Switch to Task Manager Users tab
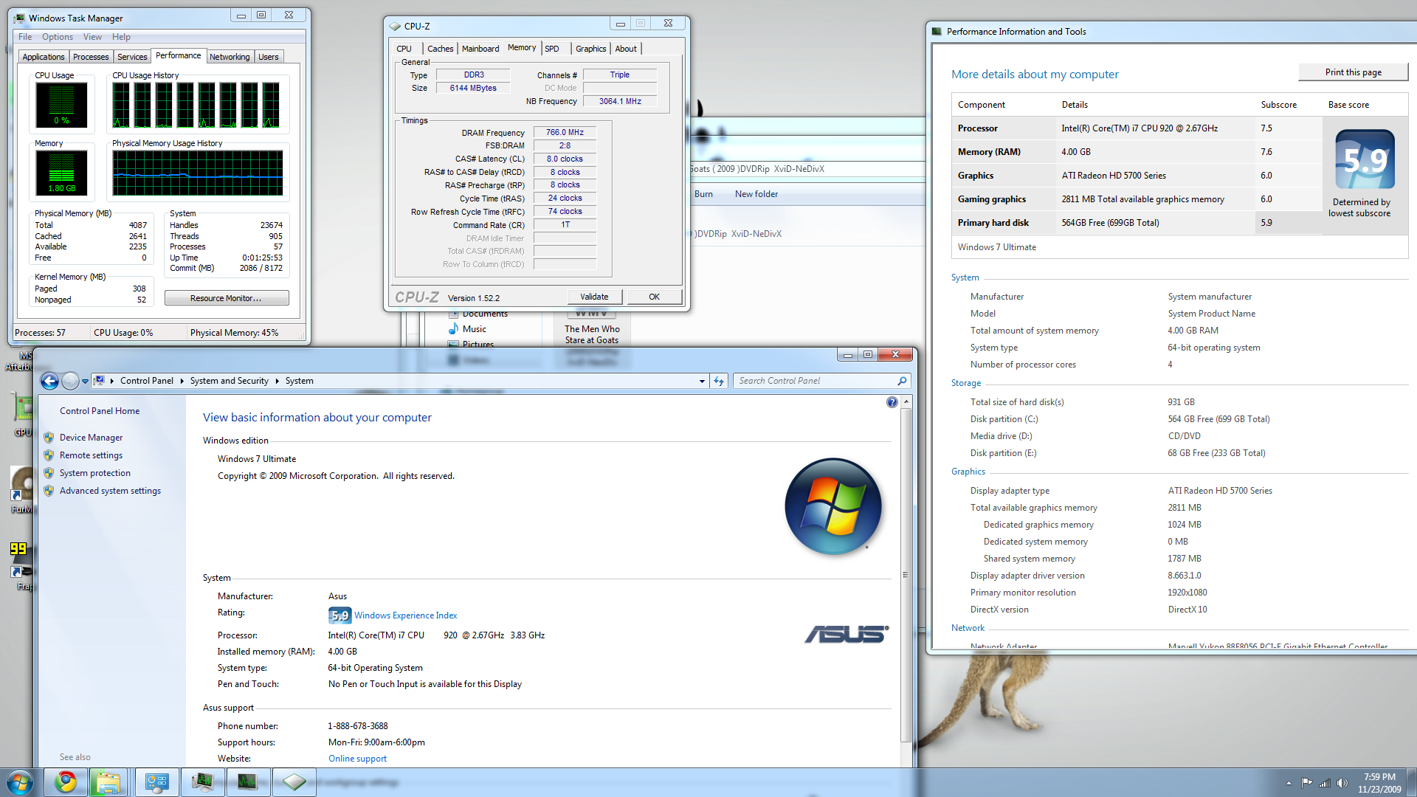Image resolution: width=1417 pixels, height=797 pixels. 269,57
